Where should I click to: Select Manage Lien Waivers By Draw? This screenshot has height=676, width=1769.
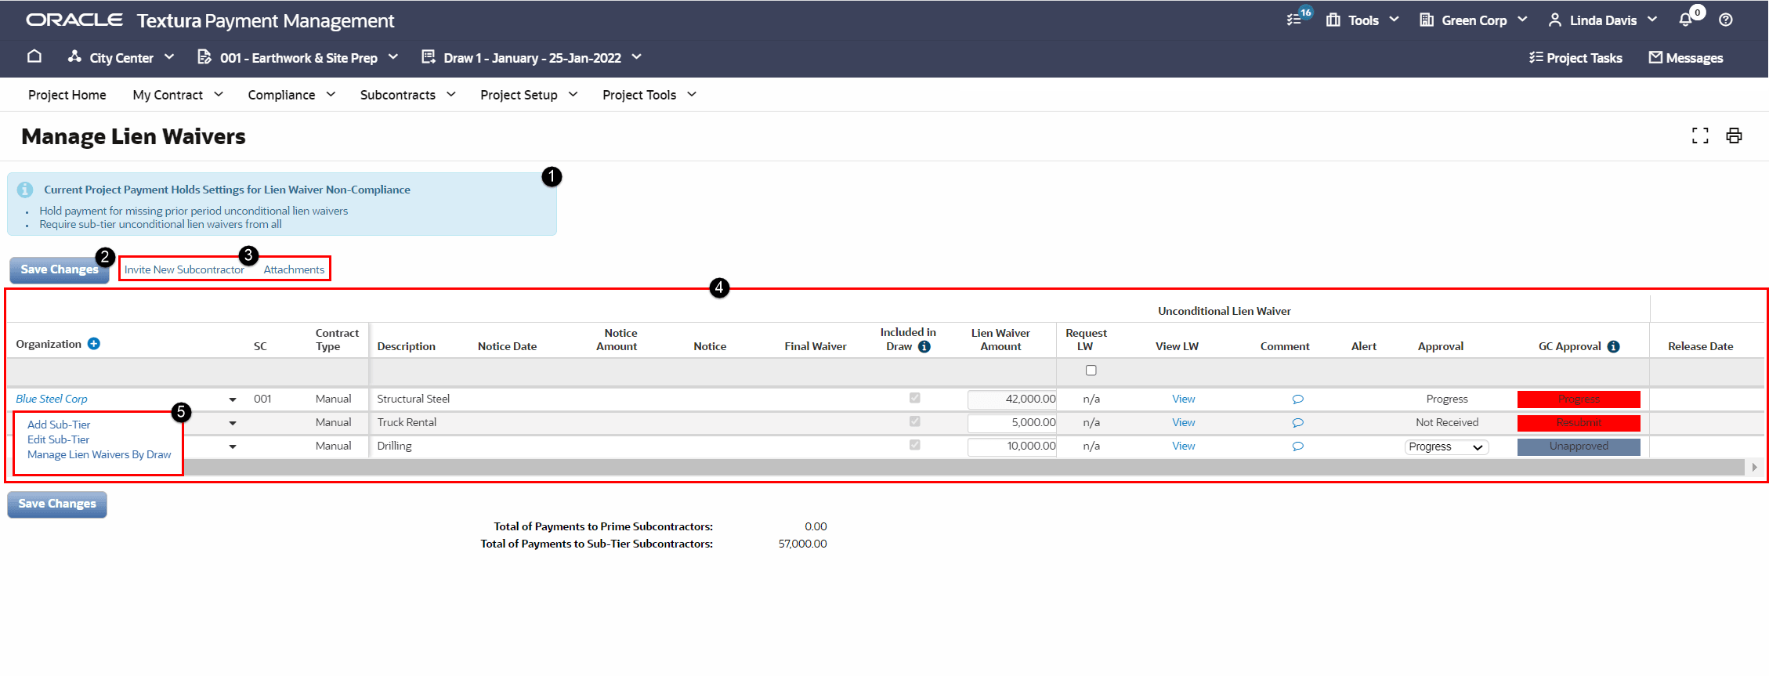(x=99, y=454)
